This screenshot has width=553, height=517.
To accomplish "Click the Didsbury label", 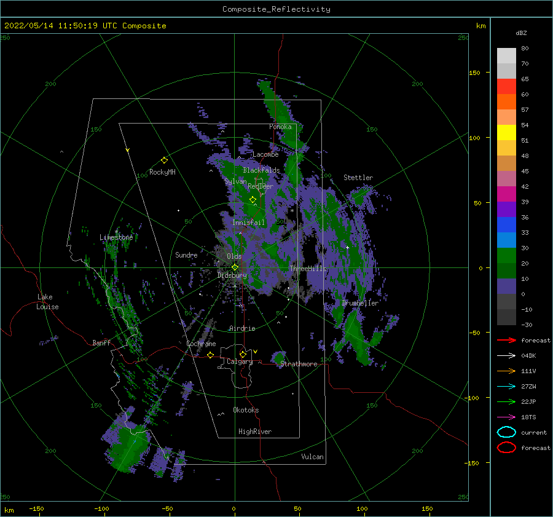I will tap(232, 275).
